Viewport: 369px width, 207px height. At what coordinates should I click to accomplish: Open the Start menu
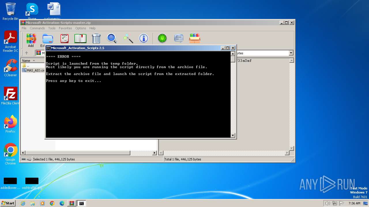click(8, 203)
